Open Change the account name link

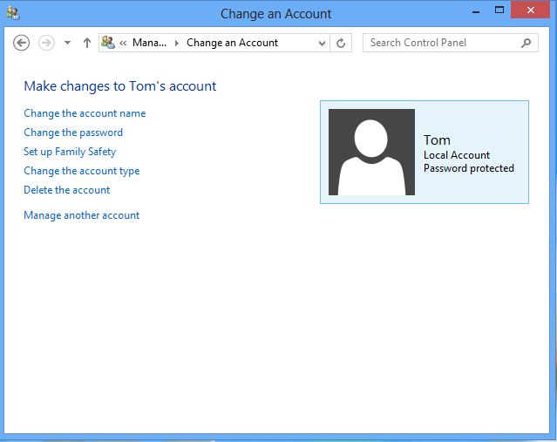point(85,113)
